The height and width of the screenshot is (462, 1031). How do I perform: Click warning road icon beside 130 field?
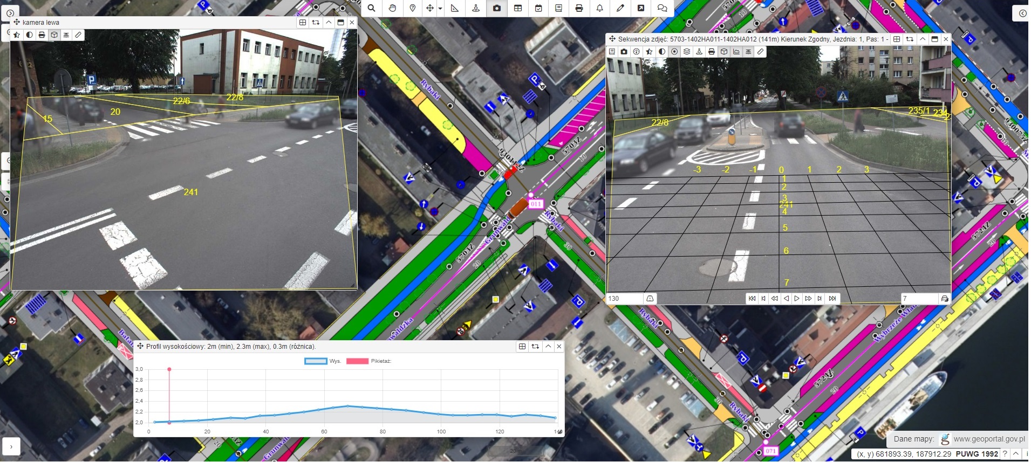click(x=650, y=298)
